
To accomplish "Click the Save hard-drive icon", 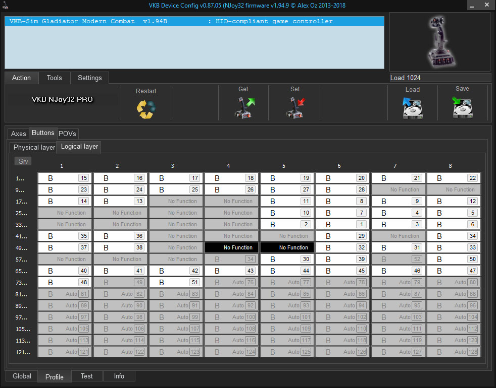I will pos(462,107).
